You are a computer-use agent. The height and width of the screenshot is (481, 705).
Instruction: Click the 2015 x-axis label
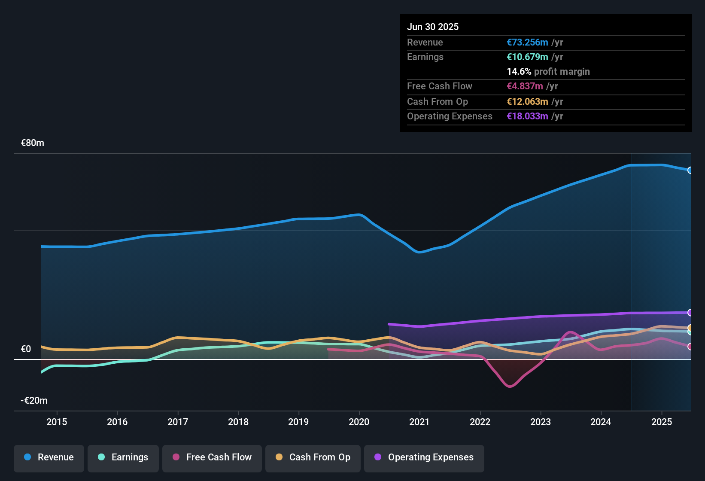tap(57, 422)
